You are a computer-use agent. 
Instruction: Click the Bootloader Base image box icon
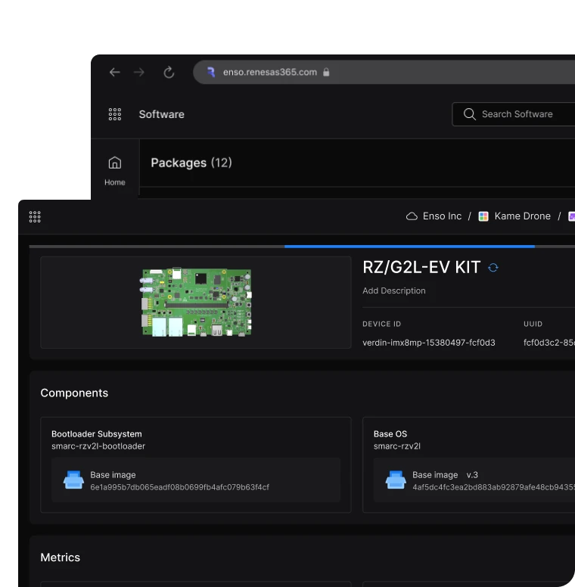[73, 480]
